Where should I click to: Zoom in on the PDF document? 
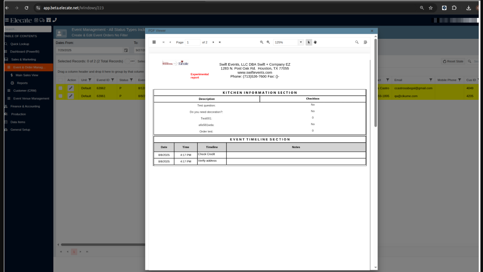[x=268, y=42]
